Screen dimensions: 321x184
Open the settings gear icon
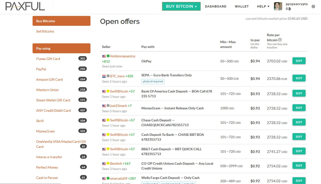click(x=313, y=7)
